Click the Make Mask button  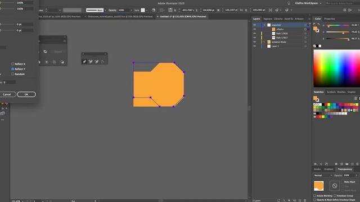[350, 182]
